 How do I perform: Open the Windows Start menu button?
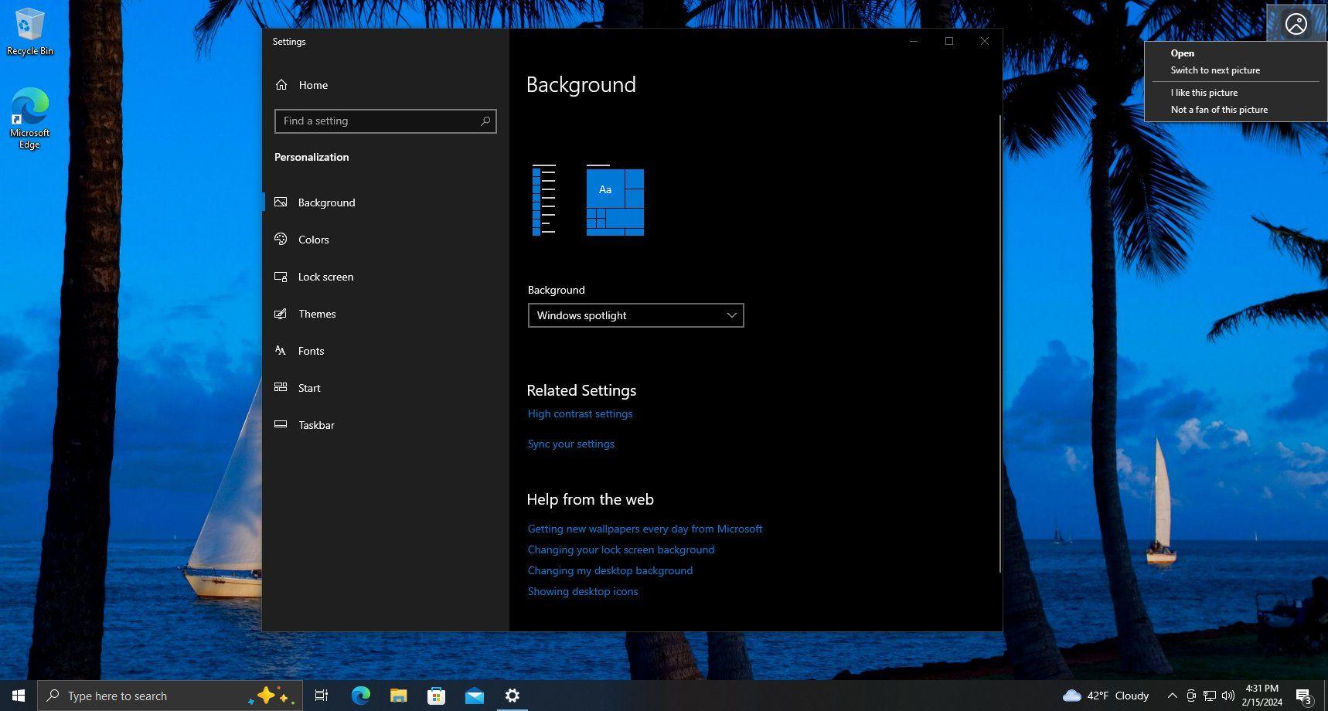click(19, 696)
